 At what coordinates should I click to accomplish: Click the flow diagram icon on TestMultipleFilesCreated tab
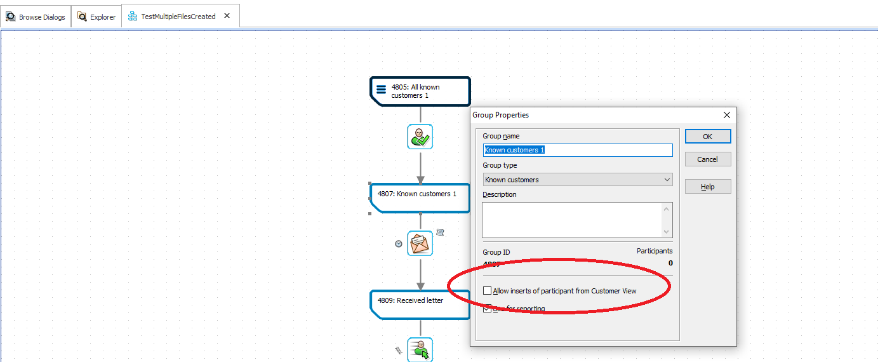pyautogui.click(x=133, y=16)
